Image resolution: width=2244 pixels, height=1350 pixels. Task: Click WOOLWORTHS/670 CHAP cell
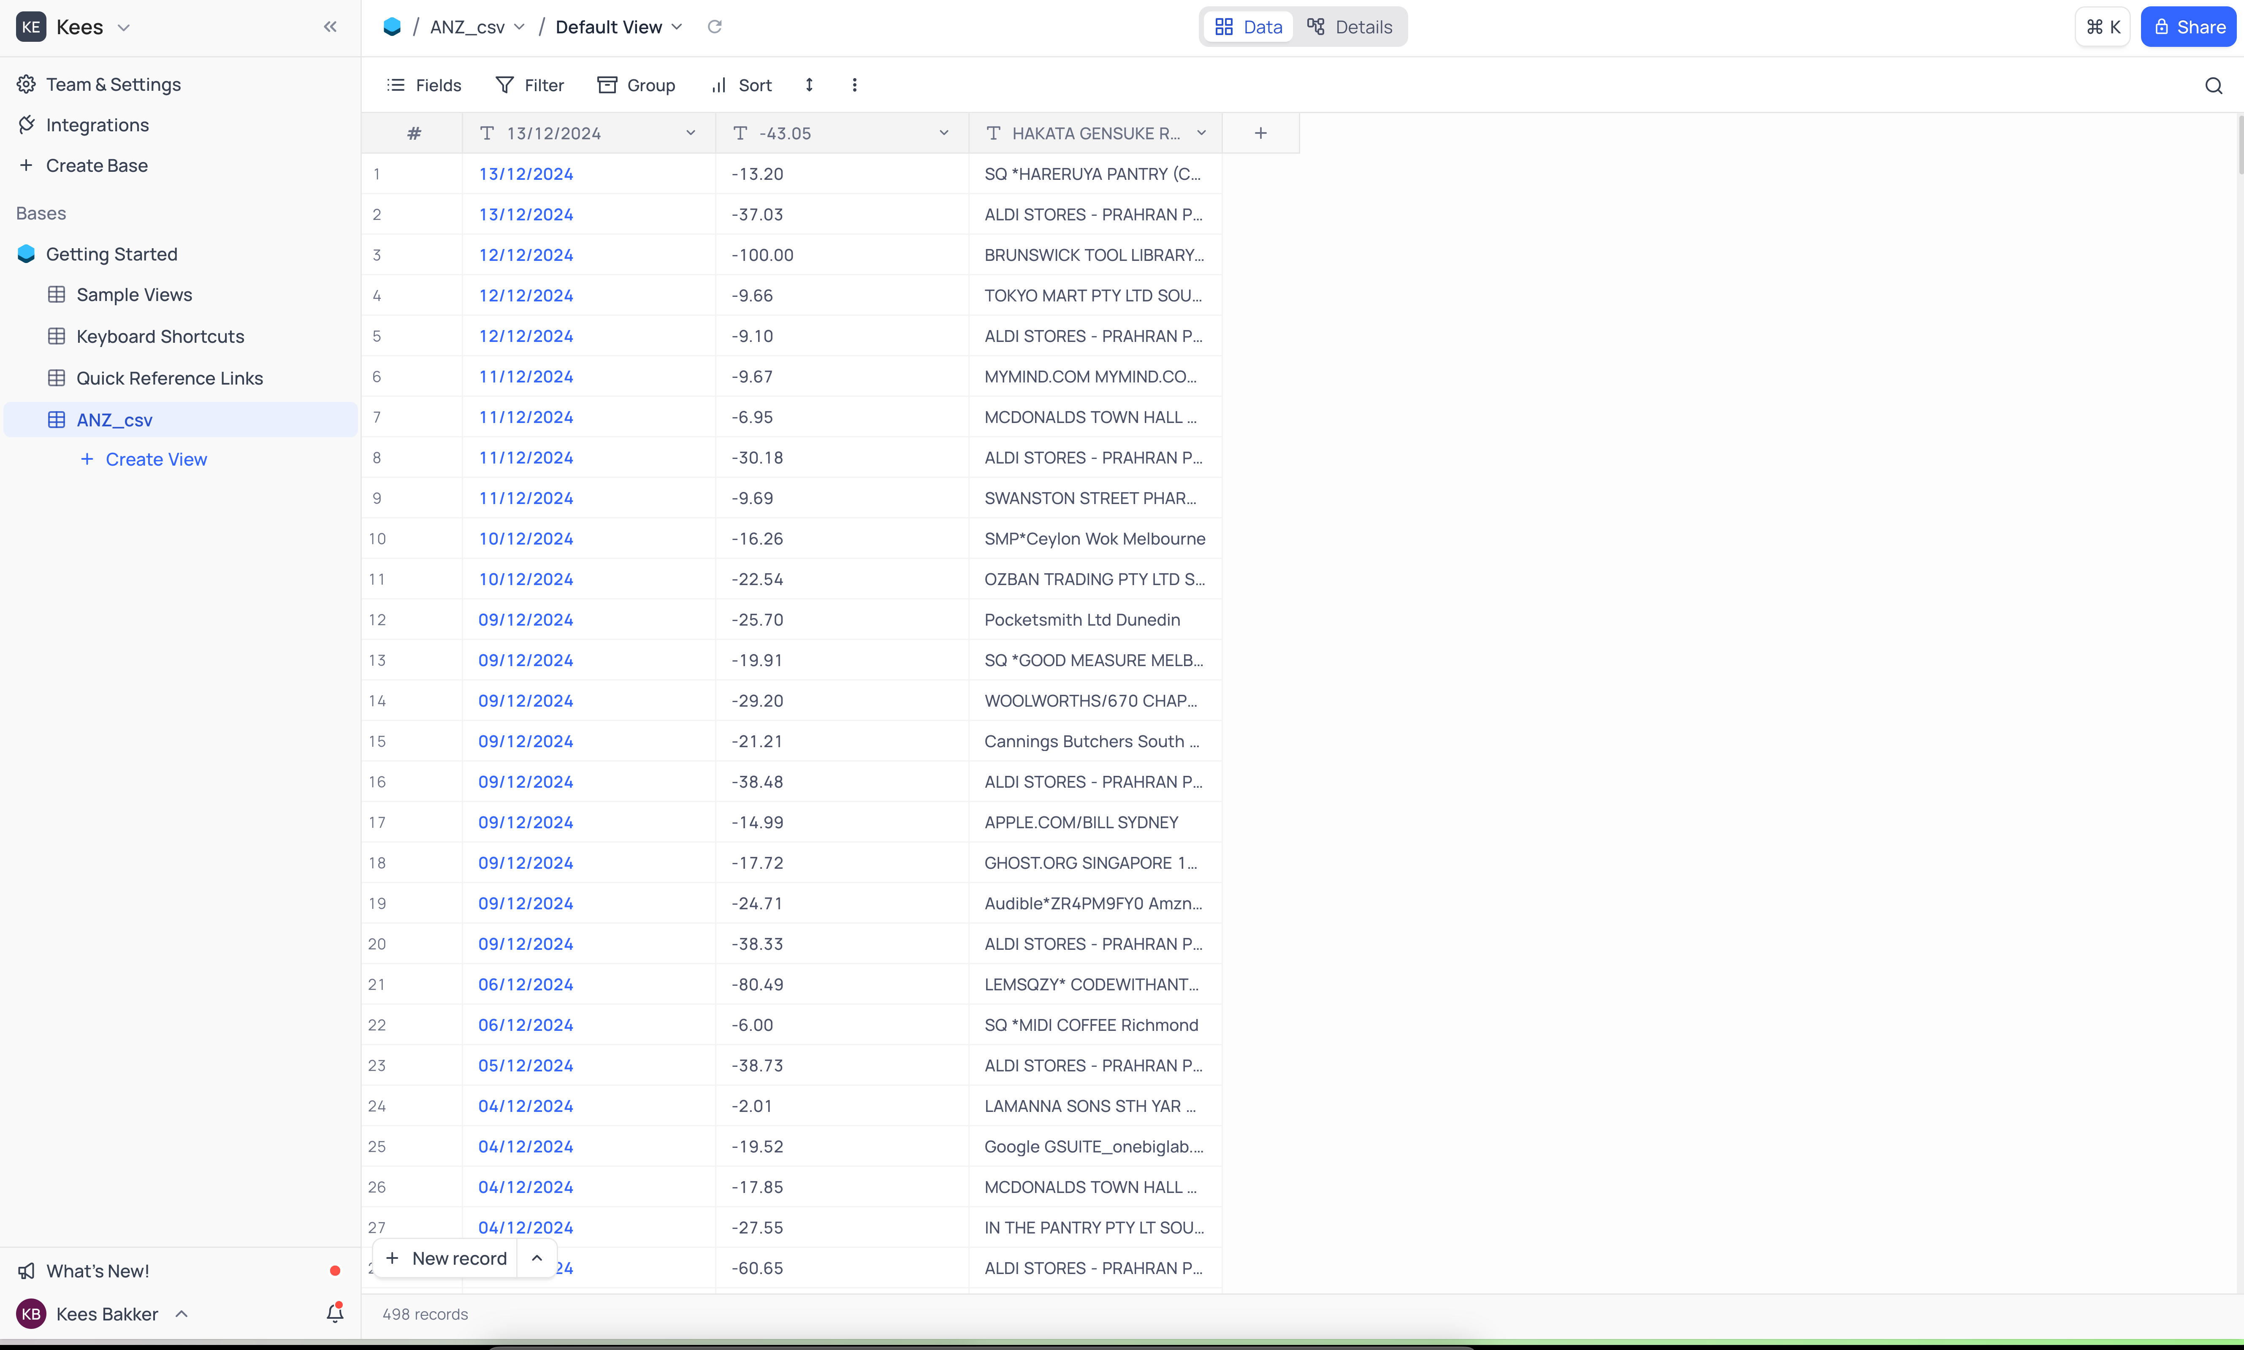click(x=1095, y=700)
